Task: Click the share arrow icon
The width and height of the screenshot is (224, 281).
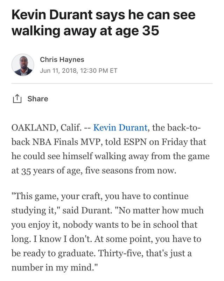Action: (x=17, y=99)
